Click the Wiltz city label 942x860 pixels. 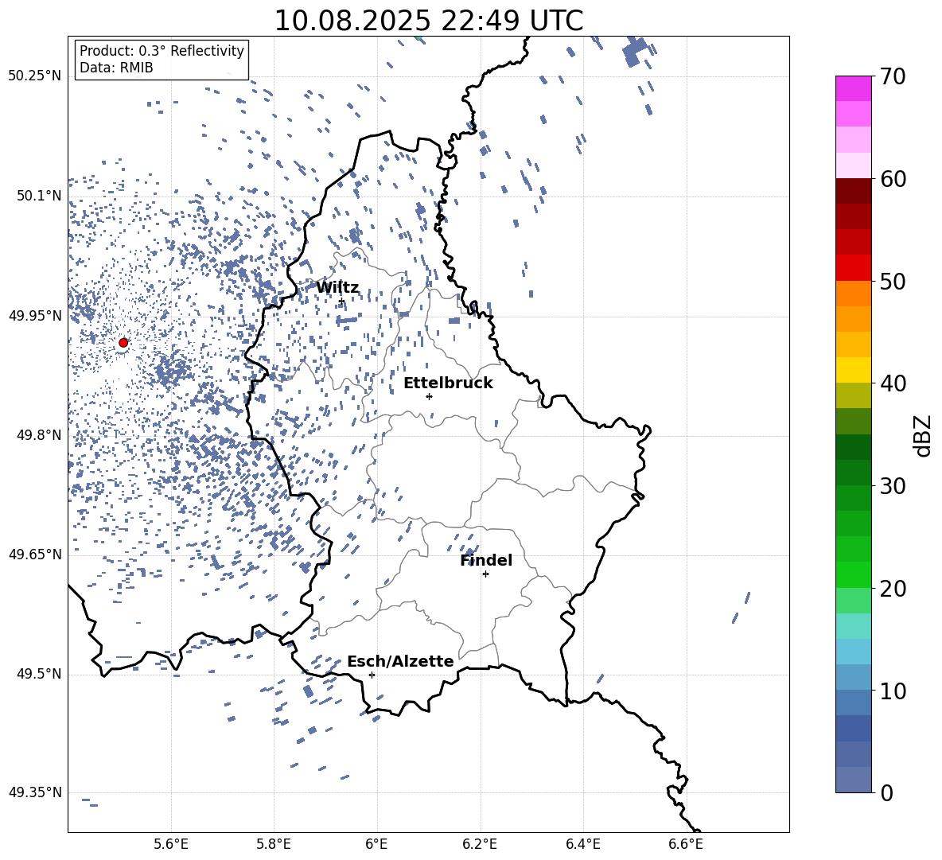pyautogui.click(x=337, y=288)
